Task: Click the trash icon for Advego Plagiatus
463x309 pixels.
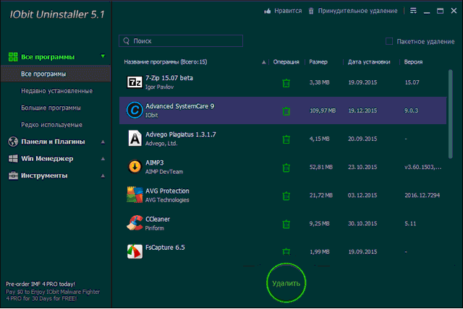Action: coord(286,139)
